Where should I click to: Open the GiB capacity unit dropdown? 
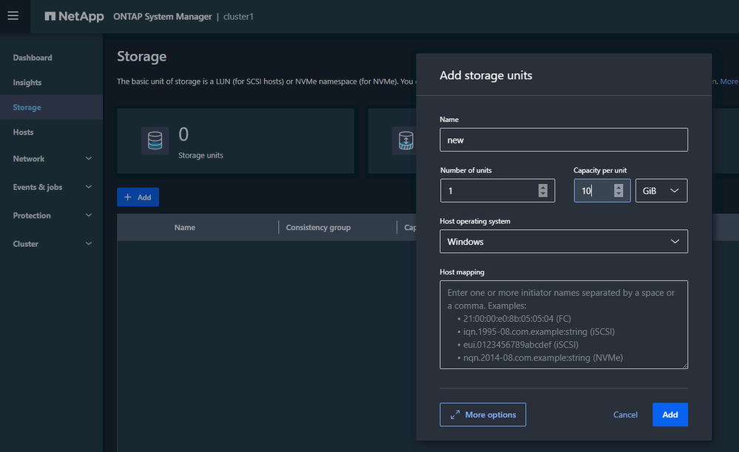[x=661, y=191]
